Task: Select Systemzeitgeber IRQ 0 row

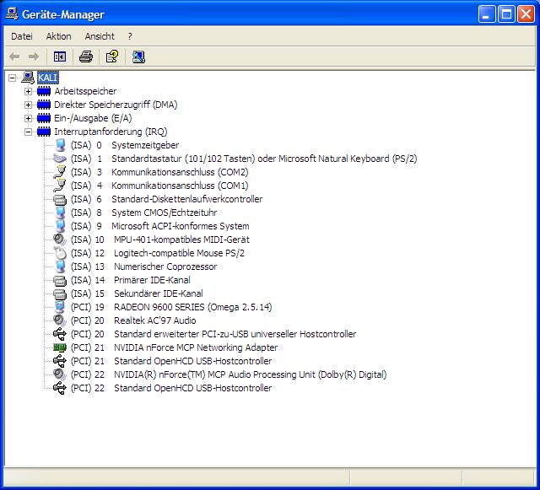Action: pyautogui.click(x=125, y=145)
